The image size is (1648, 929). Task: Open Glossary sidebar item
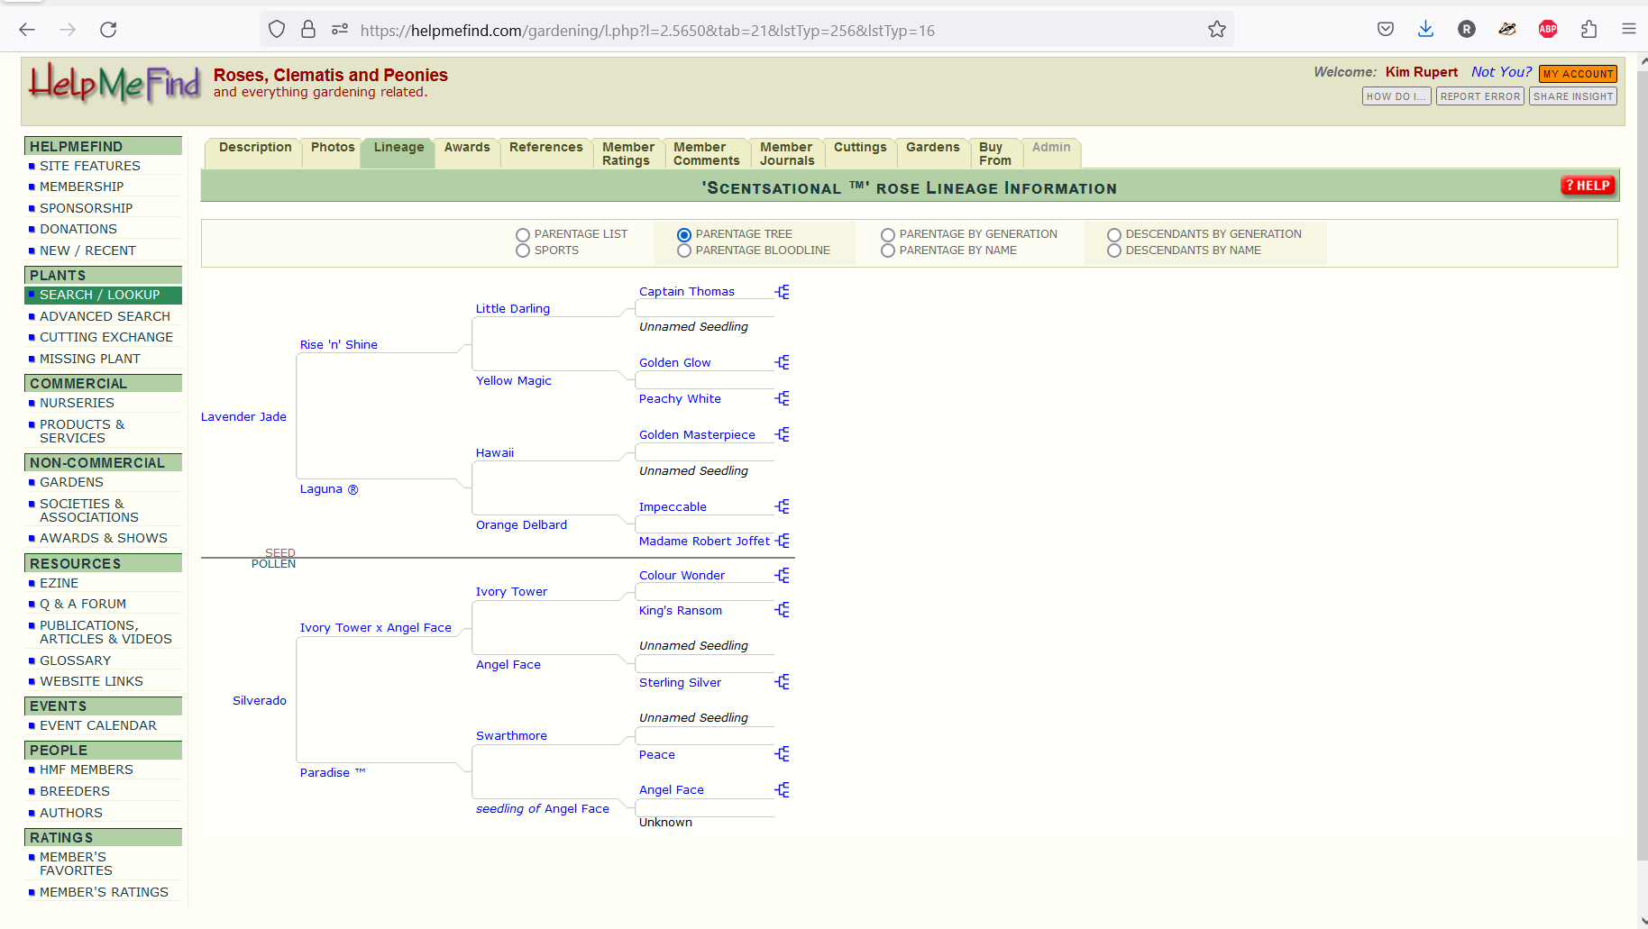(x=75, y=660)
